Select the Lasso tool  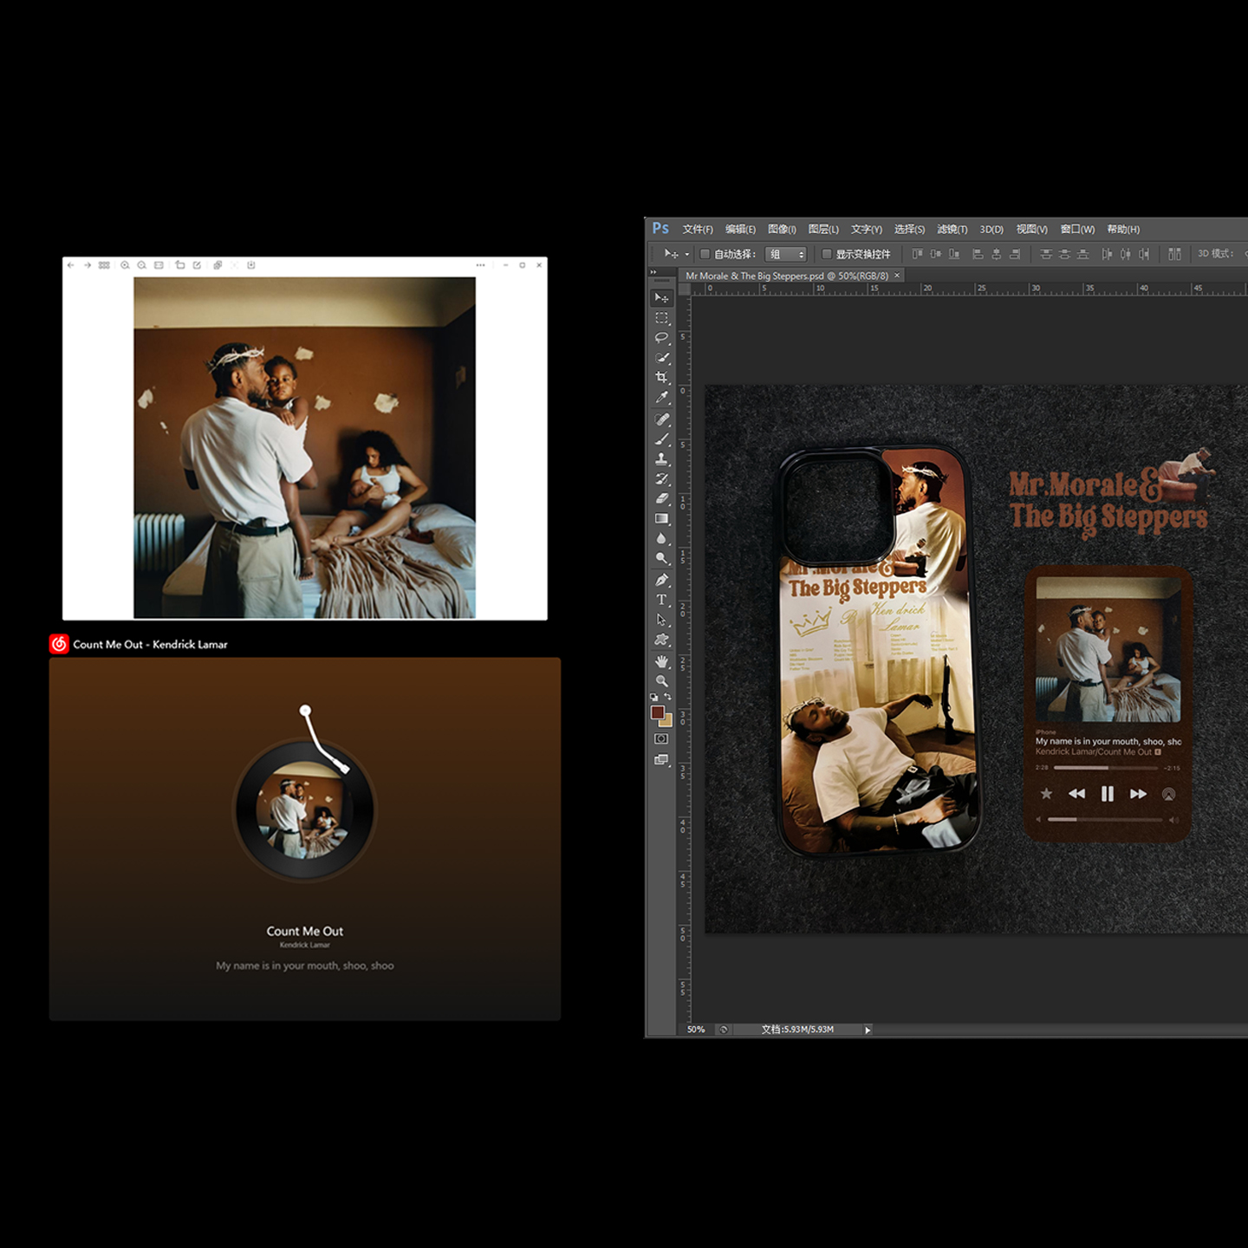point(661,338)
